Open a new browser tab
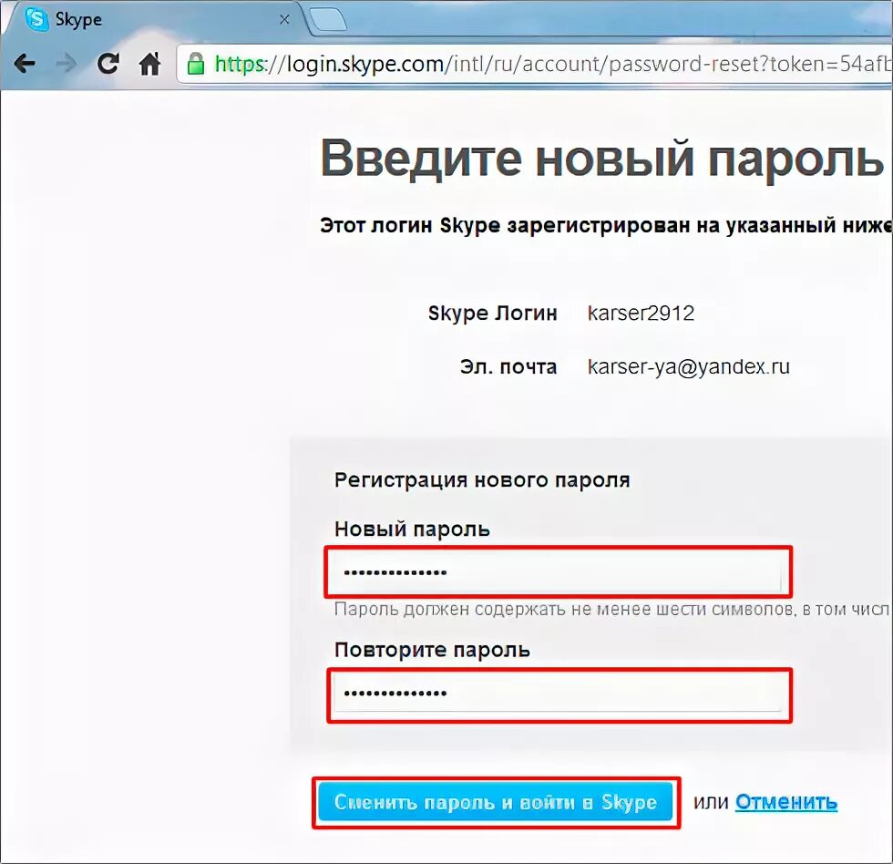The height and width of the screenshot is (864, 893). [x=328, y=19]
